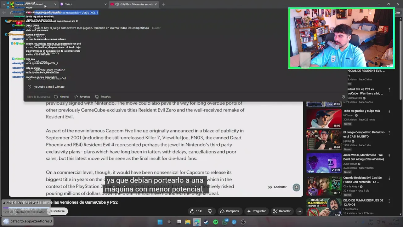The width and height of the screenshot is (403, 227).
Task: Close the Twitch tab
Action: (x=105, y=4)
